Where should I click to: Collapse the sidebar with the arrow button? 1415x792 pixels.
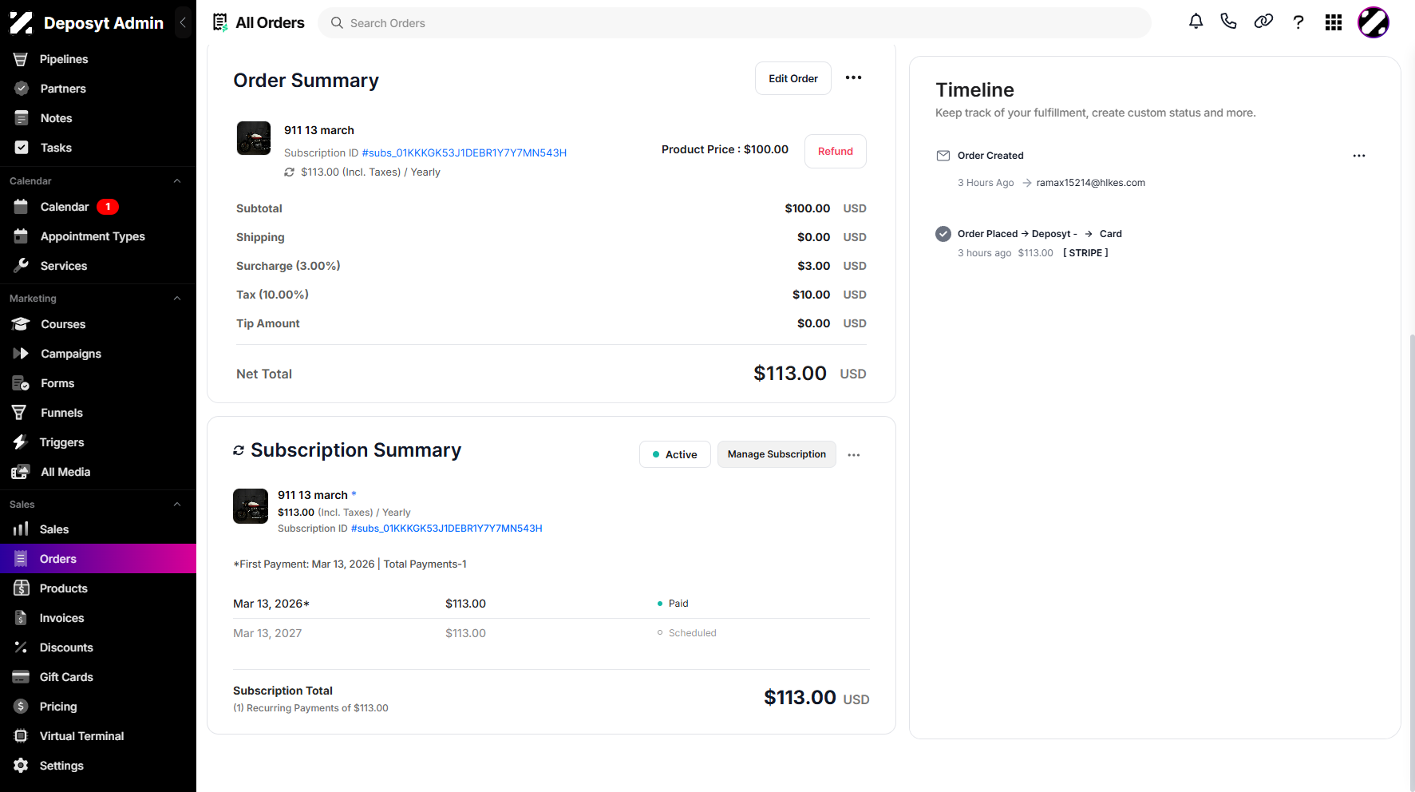point(183,22)
